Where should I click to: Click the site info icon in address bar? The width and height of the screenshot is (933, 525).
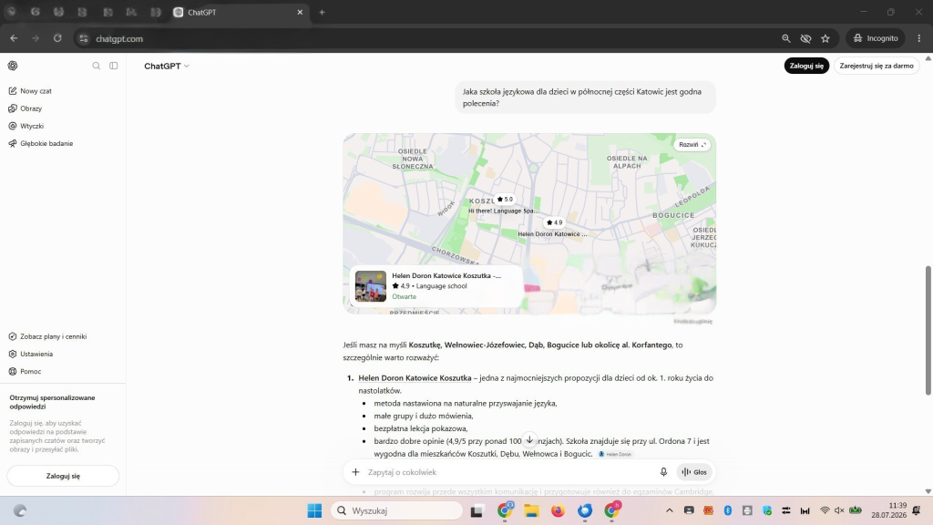(x=83, y=38)
